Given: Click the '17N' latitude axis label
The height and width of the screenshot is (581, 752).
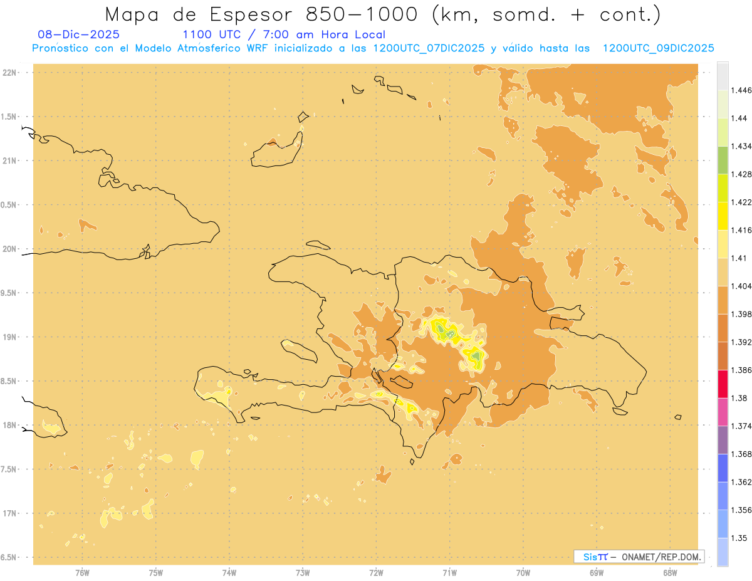Looking at the screenshot, I should [x=11, y=513].
